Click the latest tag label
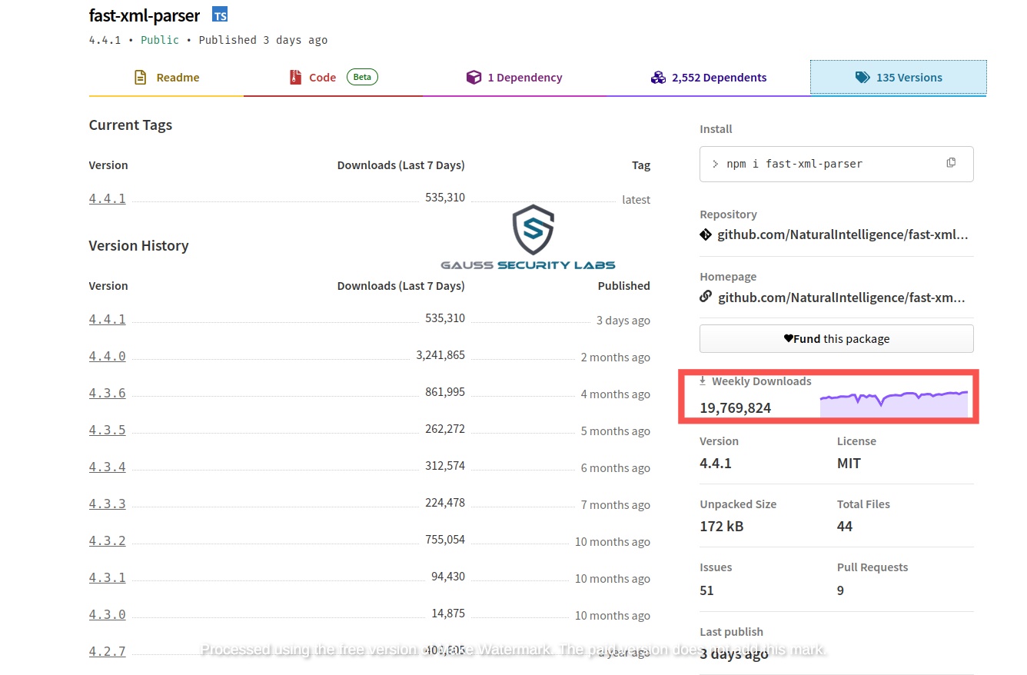Viewport: 1027px width, 675px height. [636, 199]
